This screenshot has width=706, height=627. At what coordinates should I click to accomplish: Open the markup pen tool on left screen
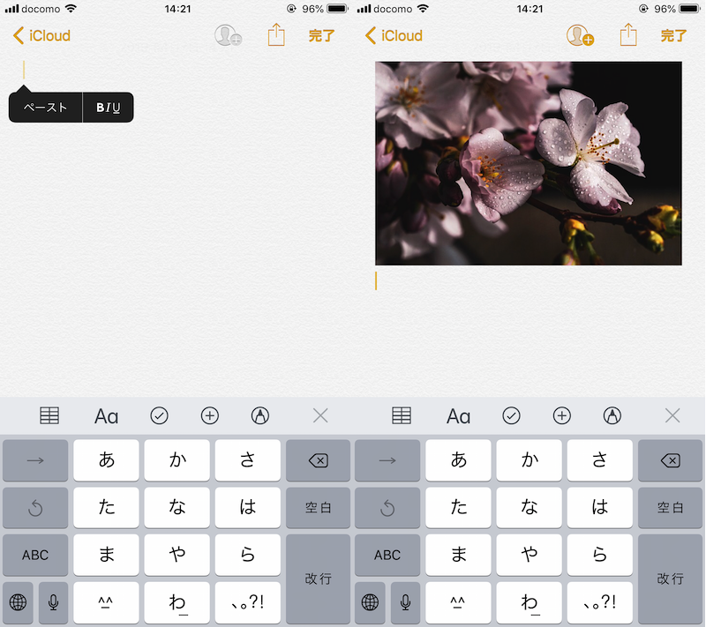(259, 416)
